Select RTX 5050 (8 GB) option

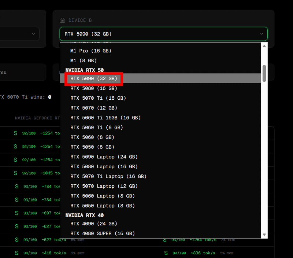[x=92, y=147]
